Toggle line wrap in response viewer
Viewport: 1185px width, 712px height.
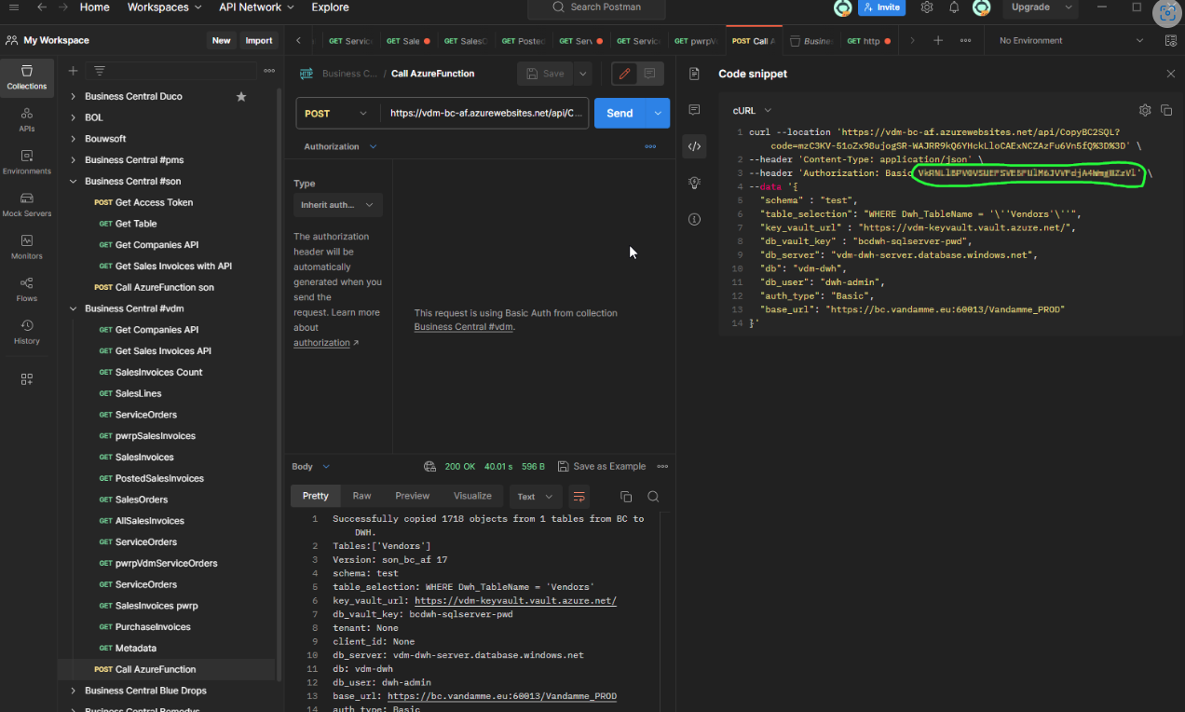[579, 497]
